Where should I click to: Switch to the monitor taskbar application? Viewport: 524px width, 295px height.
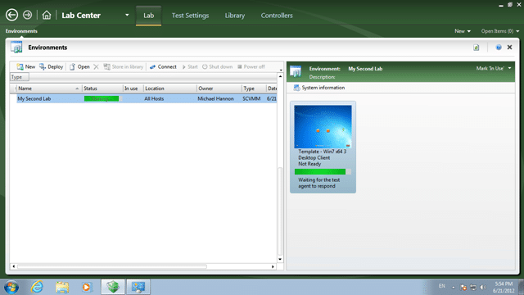pyautogui.click(x=138, y=287)
